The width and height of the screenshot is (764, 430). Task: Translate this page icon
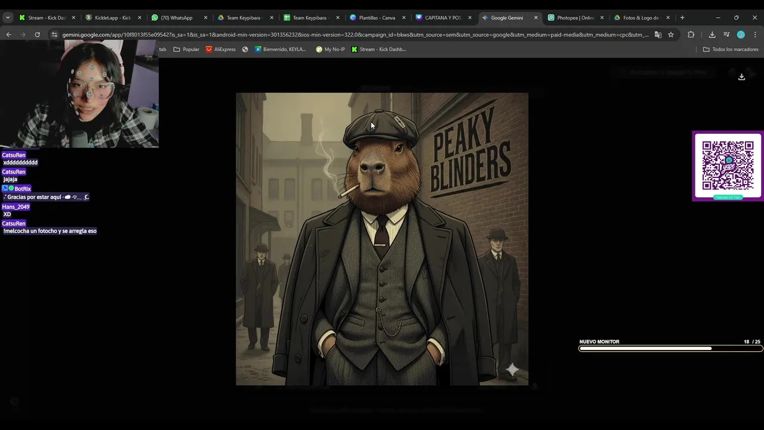tap(658, 35)
